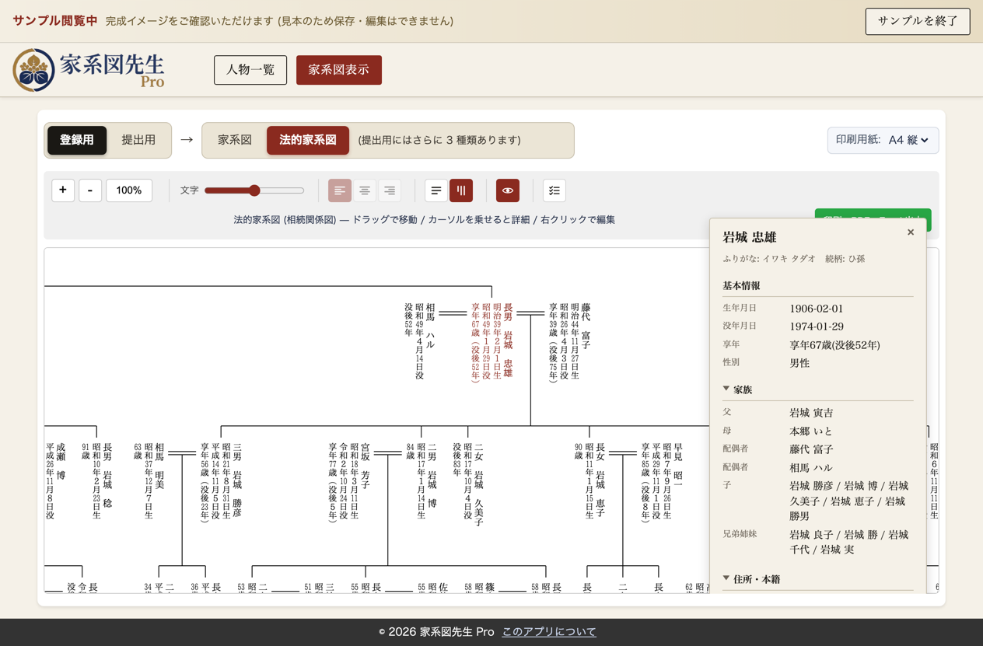
Task: Select the 提出用 mode
Action: pos(138,140)
